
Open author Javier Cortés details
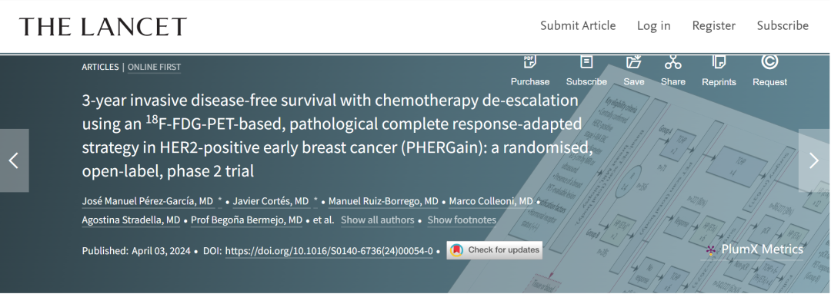pos(271,201)
